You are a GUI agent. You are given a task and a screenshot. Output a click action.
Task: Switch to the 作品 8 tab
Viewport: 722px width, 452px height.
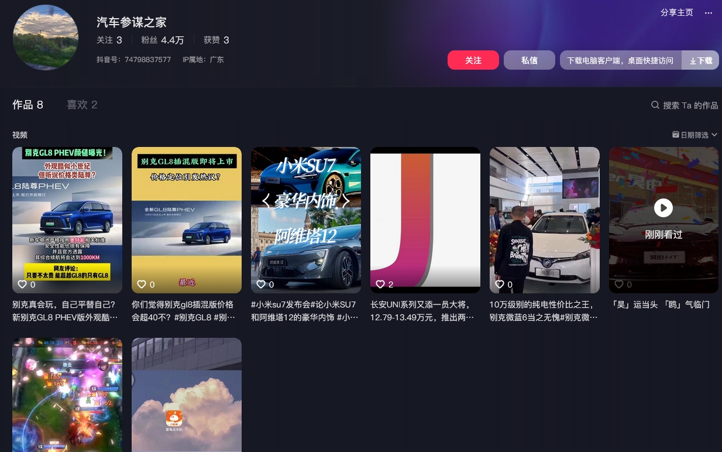28,105
